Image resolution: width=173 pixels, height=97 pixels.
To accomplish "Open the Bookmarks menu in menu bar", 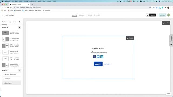I will tap(32, 1).
